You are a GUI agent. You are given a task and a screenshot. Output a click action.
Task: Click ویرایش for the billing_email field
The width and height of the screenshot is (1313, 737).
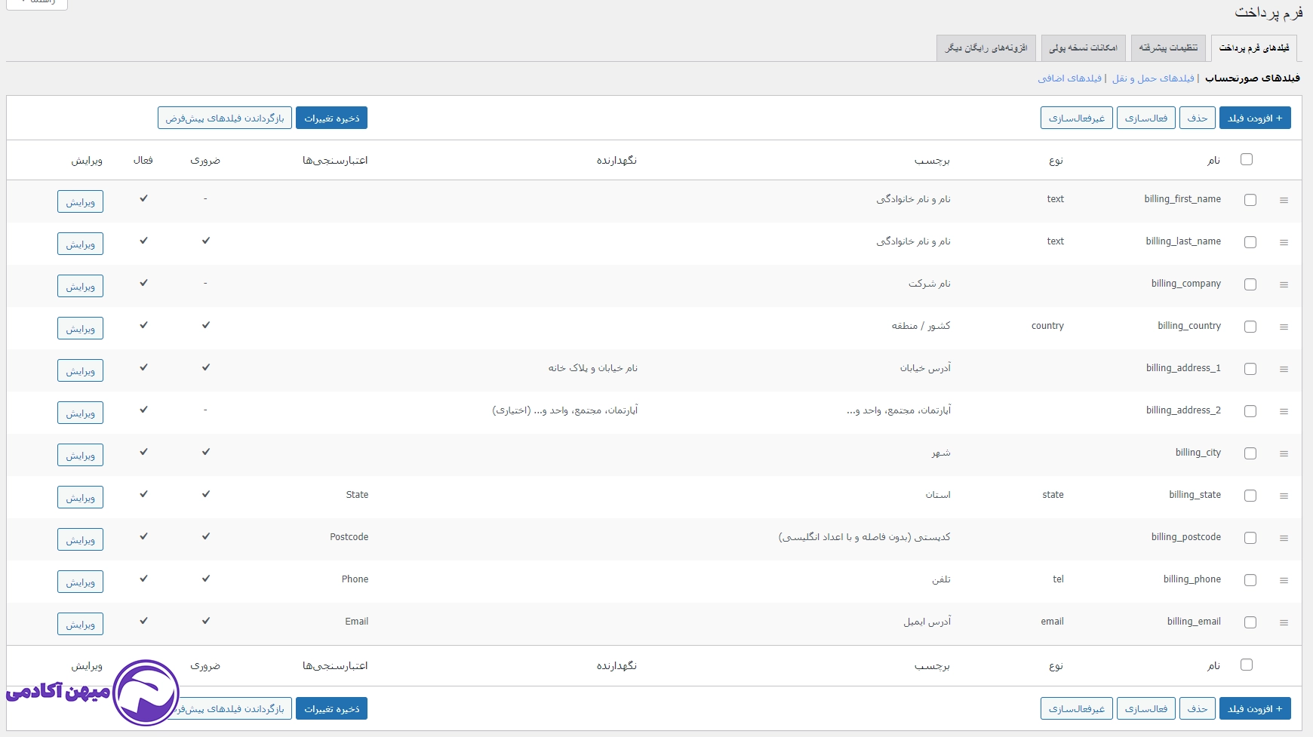[80, 623]
